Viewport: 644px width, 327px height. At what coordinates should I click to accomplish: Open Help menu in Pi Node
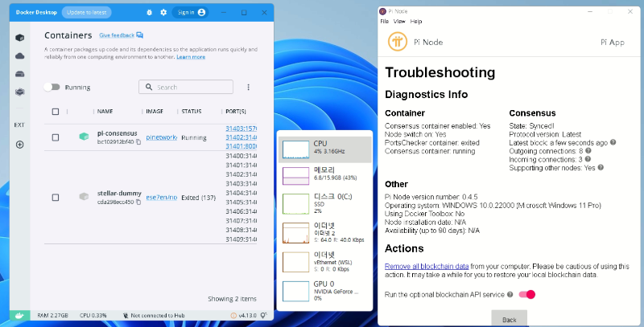[x=416, y=22]
